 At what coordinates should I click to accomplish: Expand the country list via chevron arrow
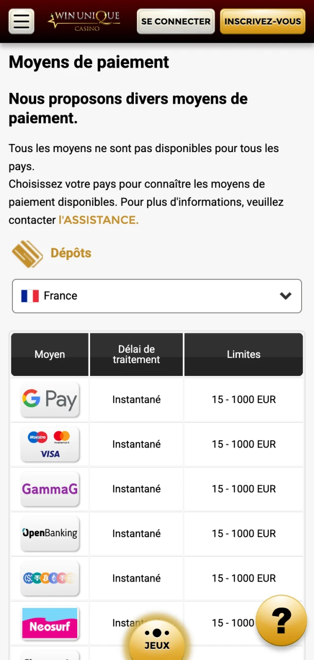[x=286, y=296]
